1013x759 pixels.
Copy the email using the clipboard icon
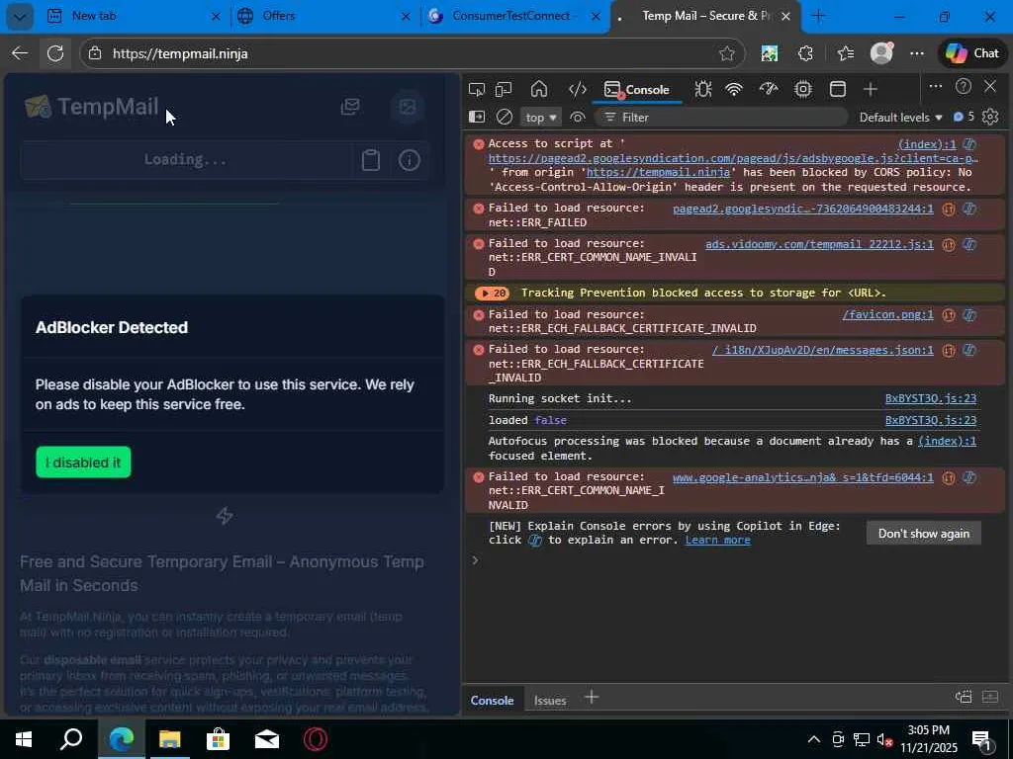pyautogui.click(x=370, y=160)
